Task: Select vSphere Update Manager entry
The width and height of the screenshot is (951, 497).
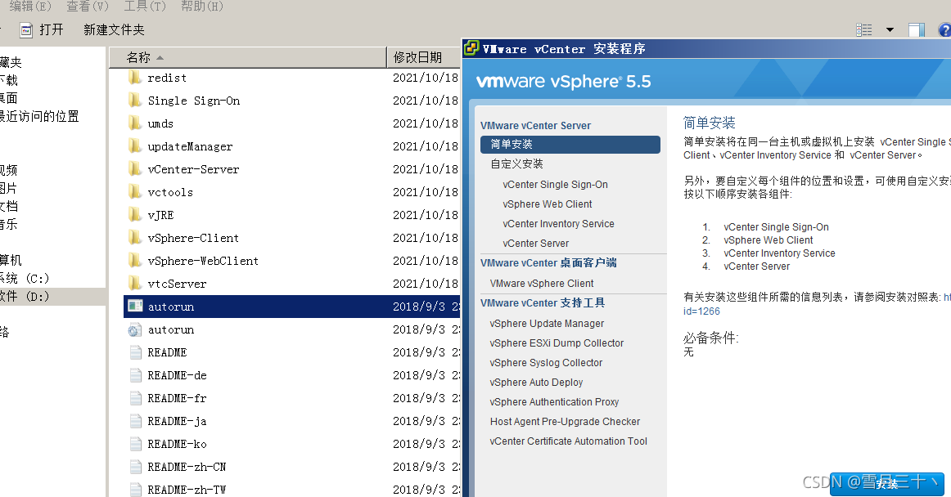Action: (x=547, y=323)
